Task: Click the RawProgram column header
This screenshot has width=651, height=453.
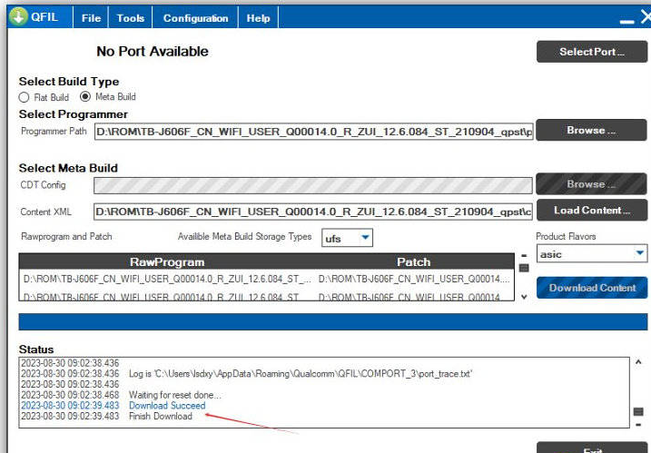Action: pos(167,262)
